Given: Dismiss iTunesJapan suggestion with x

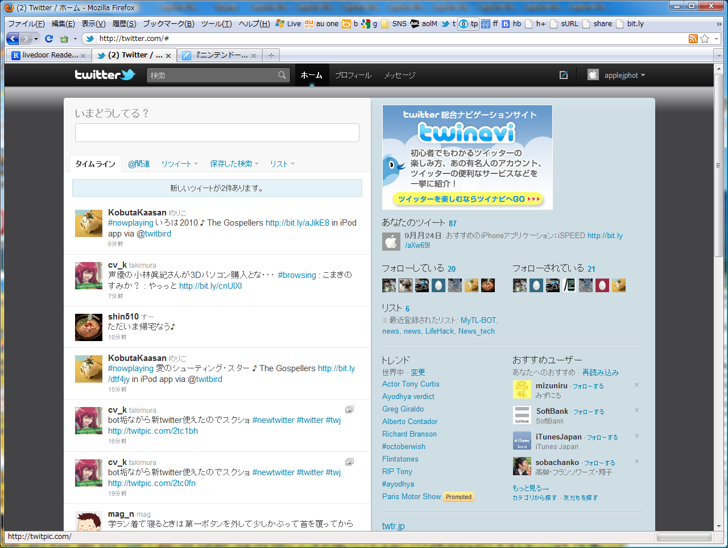Looking at the screenshot, I should pyautogui.click(x=637, y=436).
